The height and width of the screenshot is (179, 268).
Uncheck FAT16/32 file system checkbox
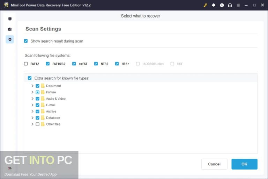pyautogui.click(x=48, y=64)
